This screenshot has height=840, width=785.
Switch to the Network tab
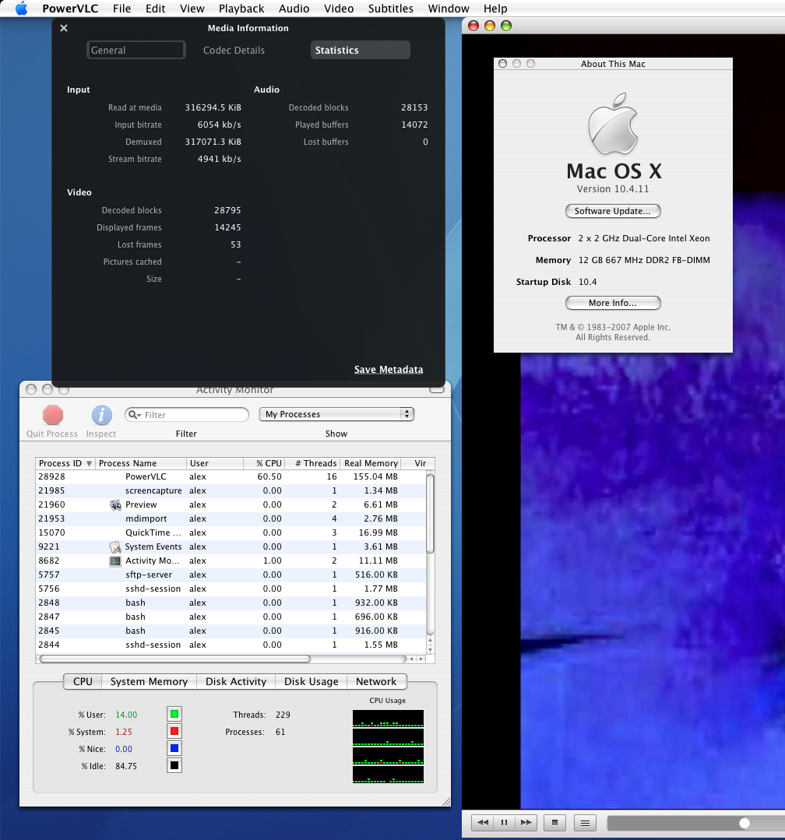click(376, 681)
